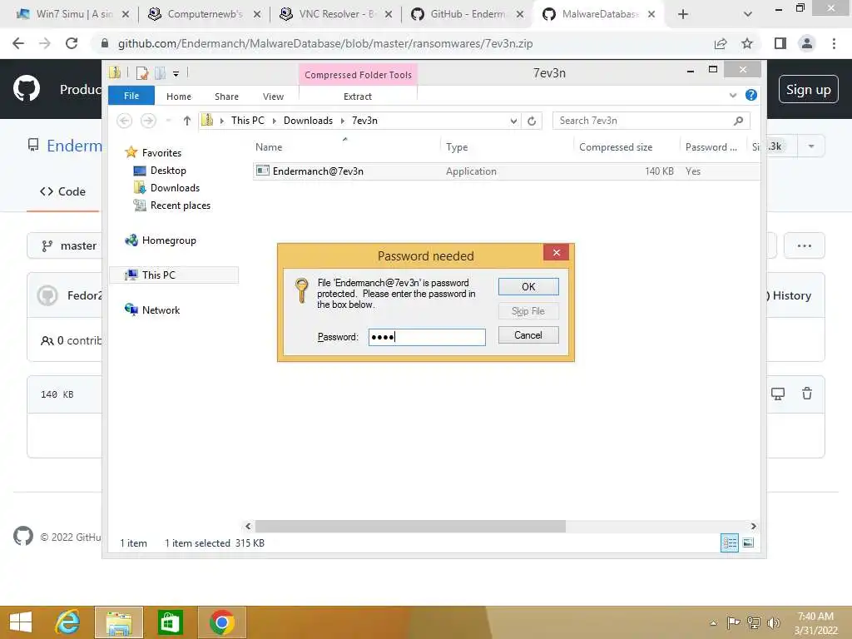Switch to large icons view in status bar

point(748,542)
